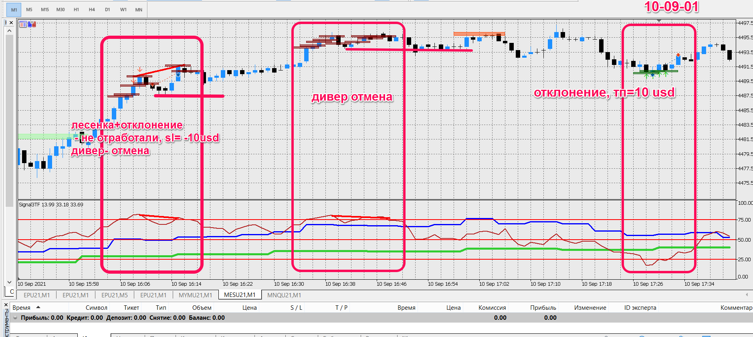Click the grey balance row bullet icon

click(x=15, y=317)
